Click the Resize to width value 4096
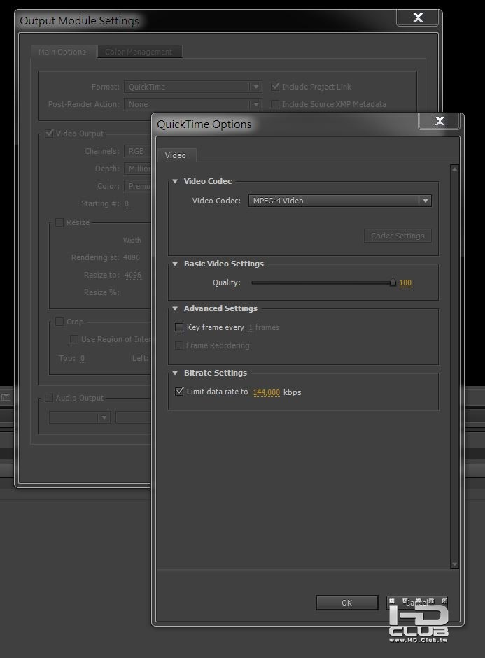 point(133,276)
